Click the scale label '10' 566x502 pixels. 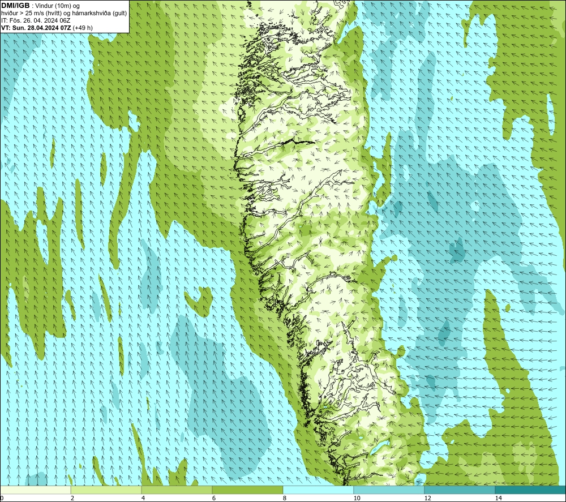point(357,499)
